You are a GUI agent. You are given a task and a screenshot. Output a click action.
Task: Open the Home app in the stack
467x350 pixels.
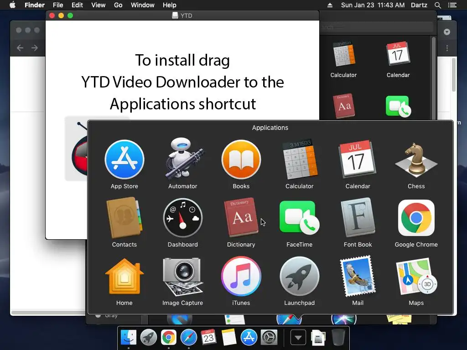point(125,276)
